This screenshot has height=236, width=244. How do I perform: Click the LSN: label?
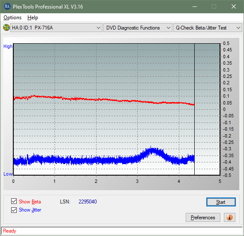coord(65,202)
